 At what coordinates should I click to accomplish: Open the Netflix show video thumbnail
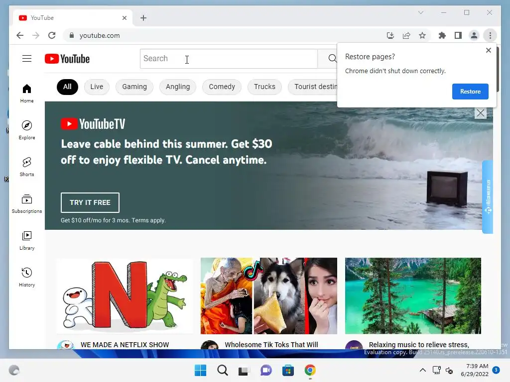click(125, 296)
